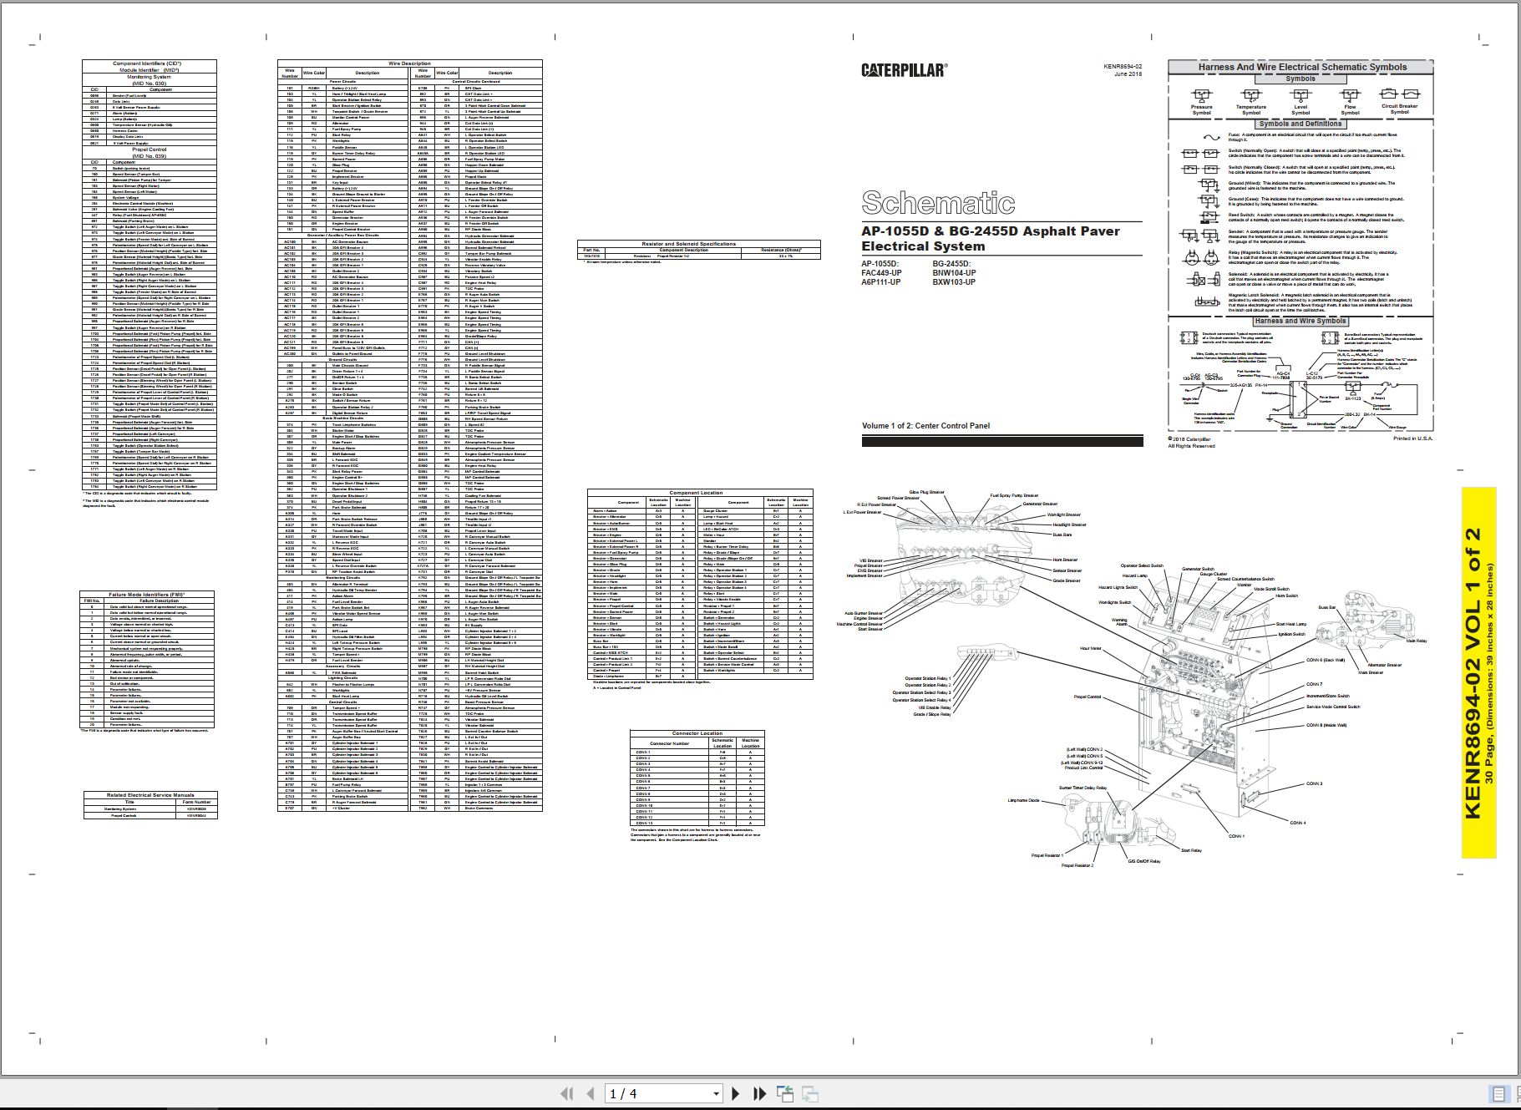1521x1110 pixels.
Task: Go to the first page
Action: (x=567, y=1093)
